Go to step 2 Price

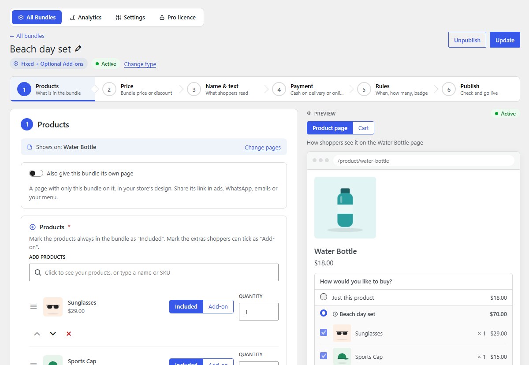pyautogui.click(x=138, y=89)
